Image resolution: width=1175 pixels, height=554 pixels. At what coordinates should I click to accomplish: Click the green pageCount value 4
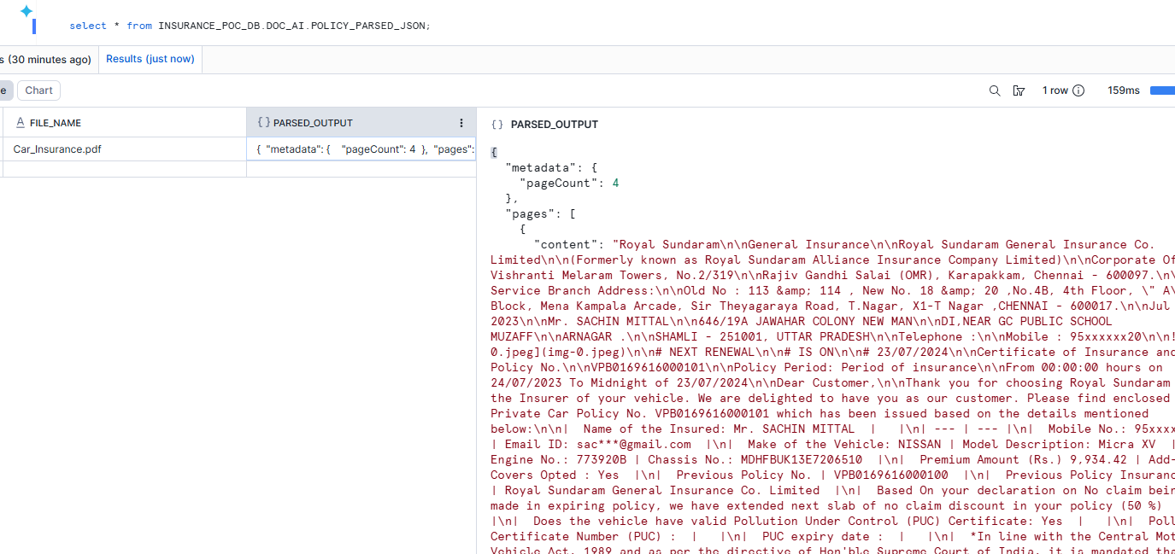(x=615, y=182)
